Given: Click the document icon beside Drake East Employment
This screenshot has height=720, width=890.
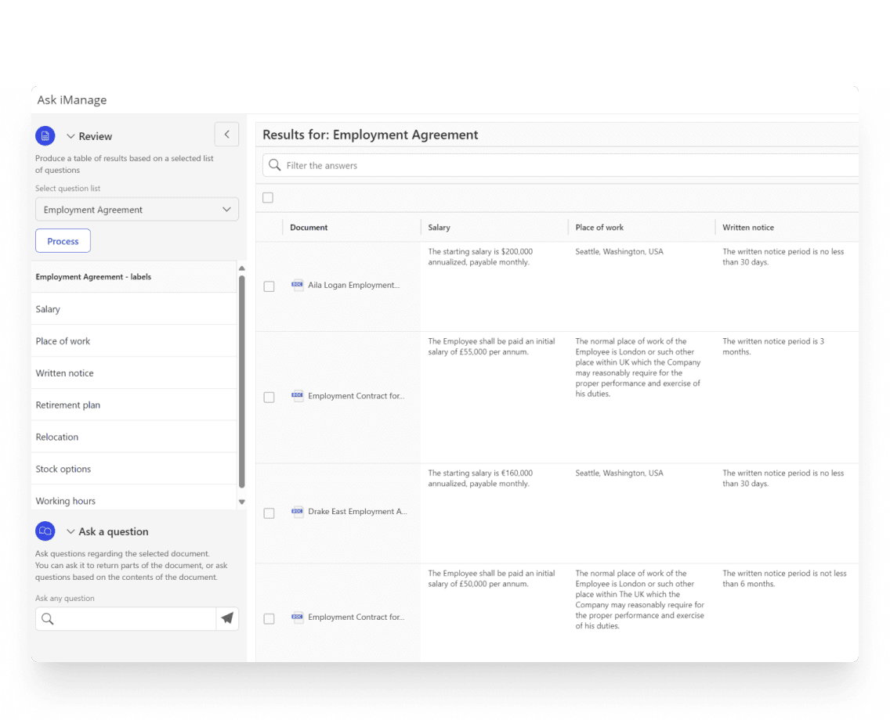Looking at the screenshot, I should click(x=297, y=511).
